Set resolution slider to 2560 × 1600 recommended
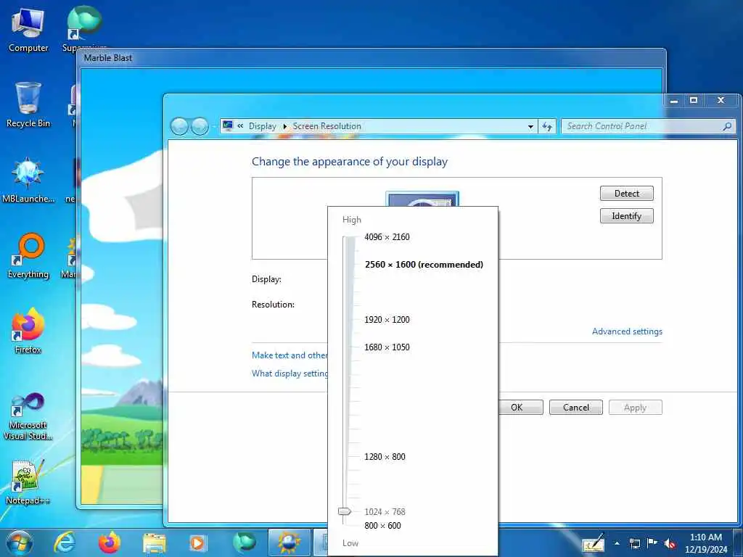 point(424,265)
